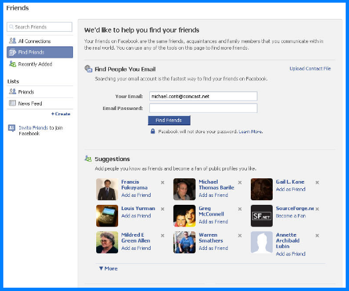349x291 pixels.
Task: Click the Find Friends button
Action: tap(169, 120)
